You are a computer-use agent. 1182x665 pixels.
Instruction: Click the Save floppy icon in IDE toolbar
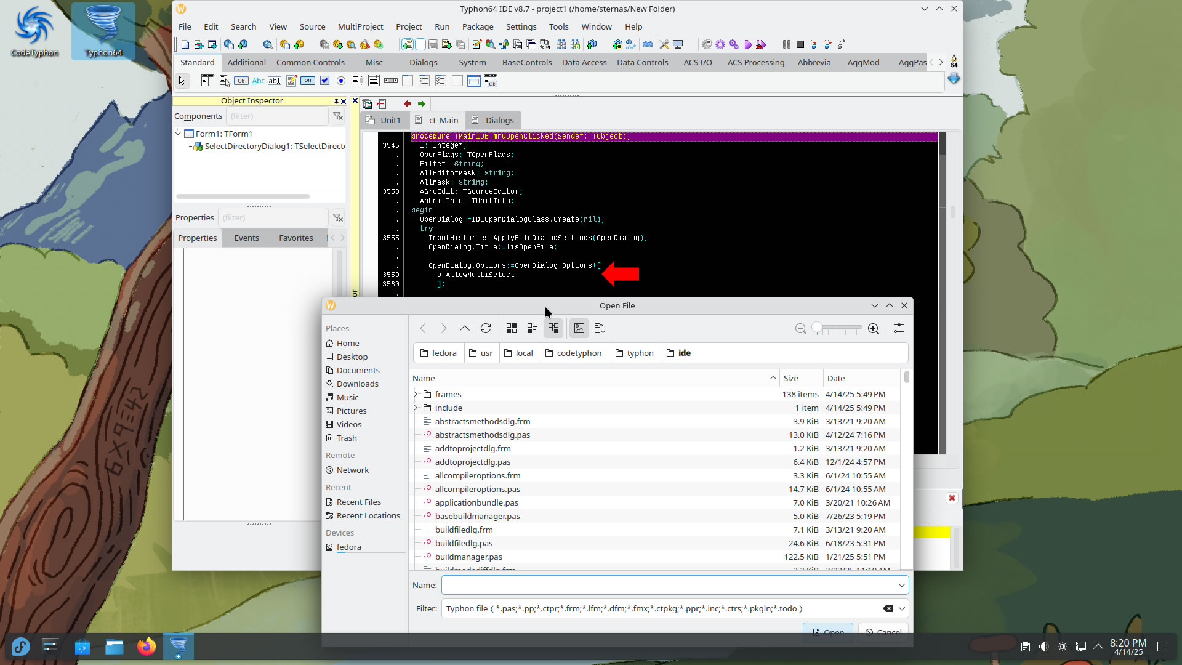tap(433, 44)
